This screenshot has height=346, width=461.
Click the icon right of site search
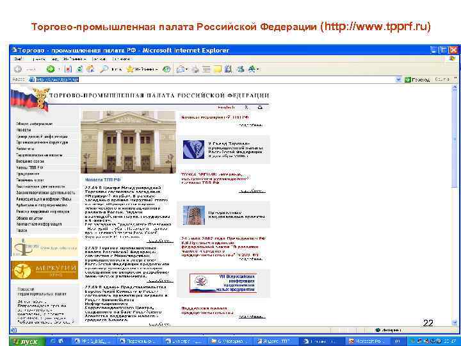point(260,108)
